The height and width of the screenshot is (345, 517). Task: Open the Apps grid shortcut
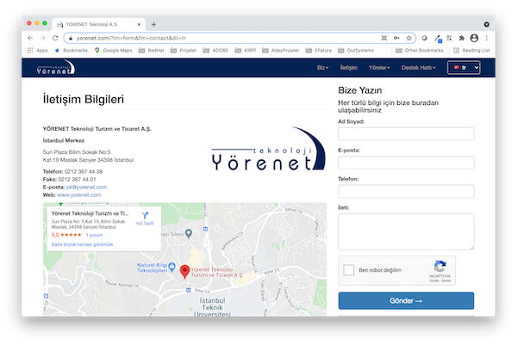[37, 51]
